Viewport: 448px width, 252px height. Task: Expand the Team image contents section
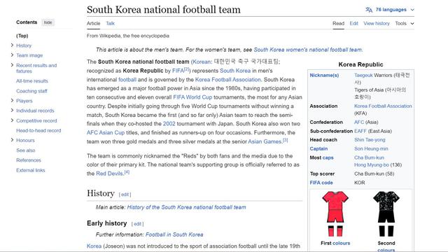pos(12,55)
